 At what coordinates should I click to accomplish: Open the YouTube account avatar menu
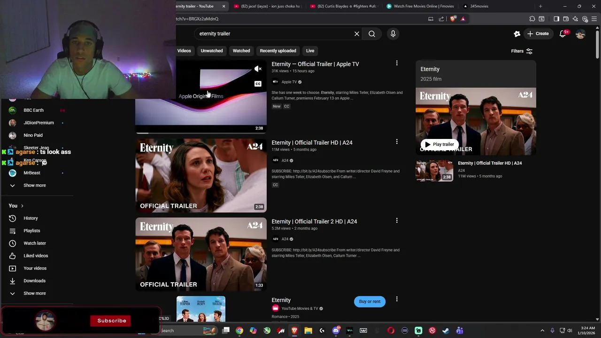[580, 34]
